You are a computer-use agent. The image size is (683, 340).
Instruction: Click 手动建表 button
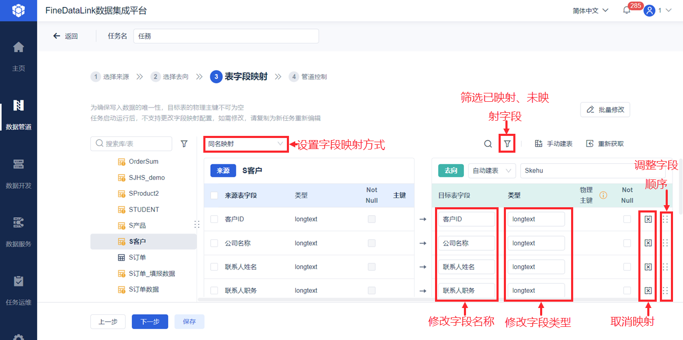click(x=554, y=144)
